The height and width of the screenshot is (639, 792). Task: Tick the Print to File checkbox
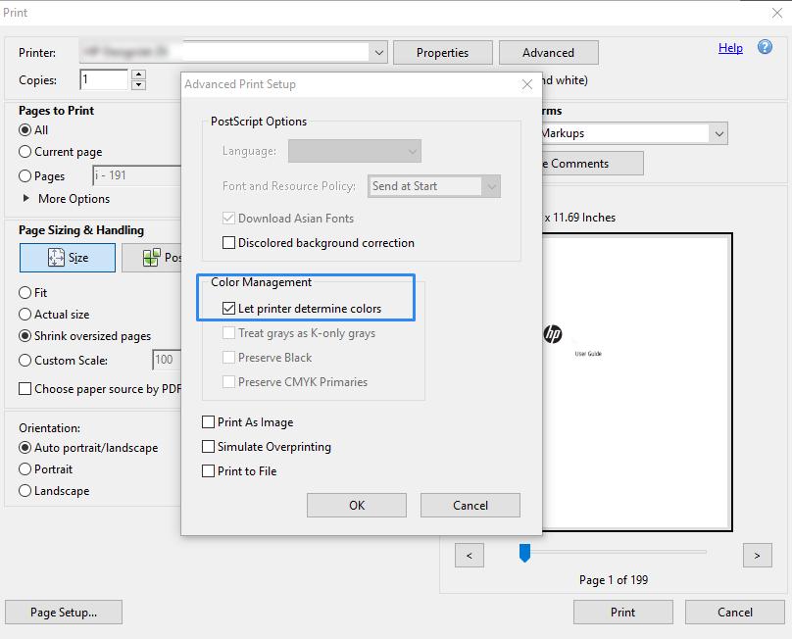coord(208,470)
